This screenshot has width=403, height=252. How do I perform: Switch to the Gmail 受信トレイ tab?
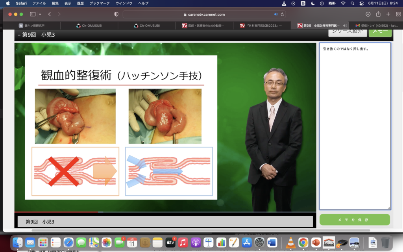[x=375, y=26]
